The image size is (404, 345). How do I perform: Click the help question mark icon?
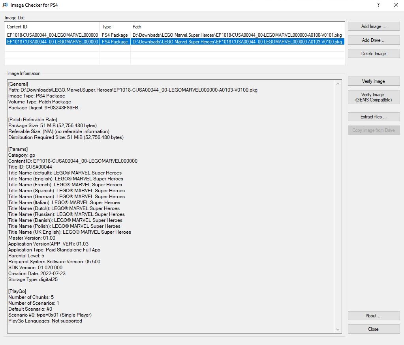(378, 5)
